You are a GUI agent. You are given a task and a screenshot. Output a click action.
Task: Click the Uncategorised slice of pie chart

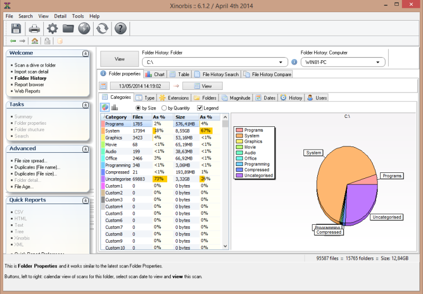[360, 203]
